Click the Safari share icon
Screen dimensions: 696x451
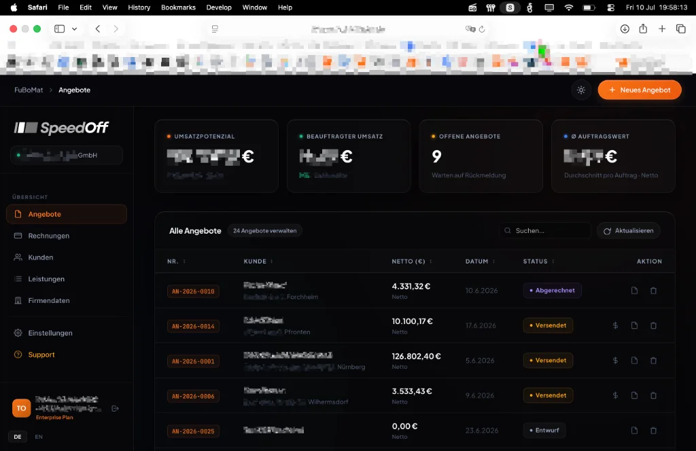tap(643, 29)
